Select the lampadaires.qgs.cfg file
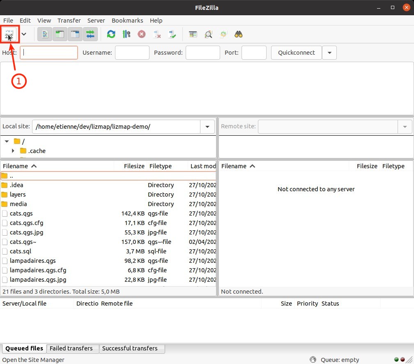 (108, 270)
